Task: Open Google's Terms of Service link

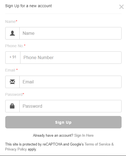Action: tap(98, 144)
